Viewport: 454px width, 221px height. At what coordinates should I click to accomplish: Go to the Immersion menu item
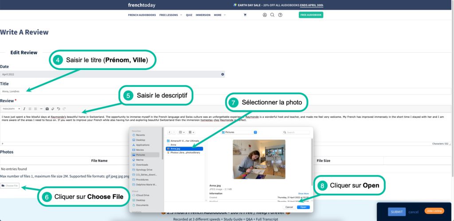coord(203,15)
